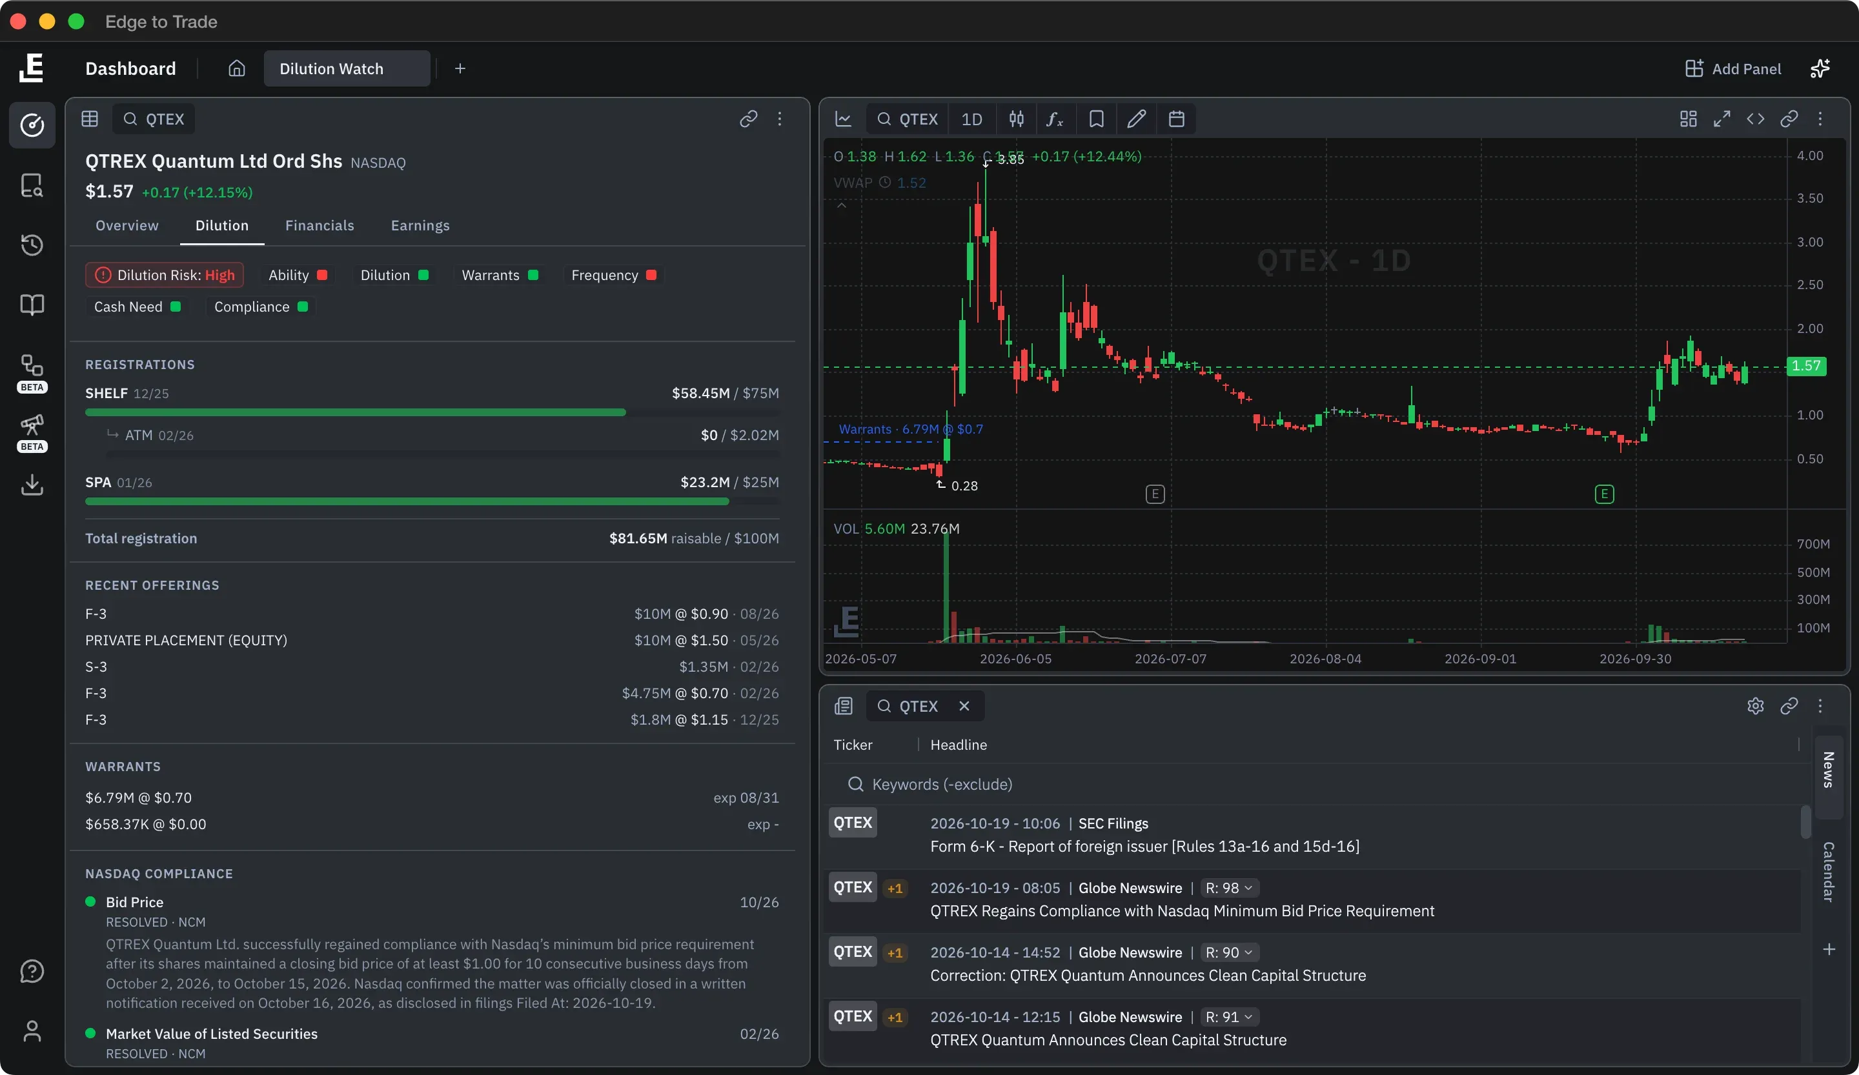Open the chart calendar date icon
The image size is (1859, 1075).
pos(1177,119)
